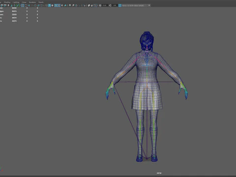
Task: Open Camera Attributes from the panel toolbar
Action: pyautogui.click(x=5, y=5)
